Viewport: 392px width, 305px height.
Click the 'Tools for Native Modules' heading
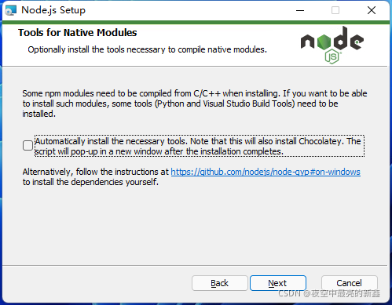point(78,33)
